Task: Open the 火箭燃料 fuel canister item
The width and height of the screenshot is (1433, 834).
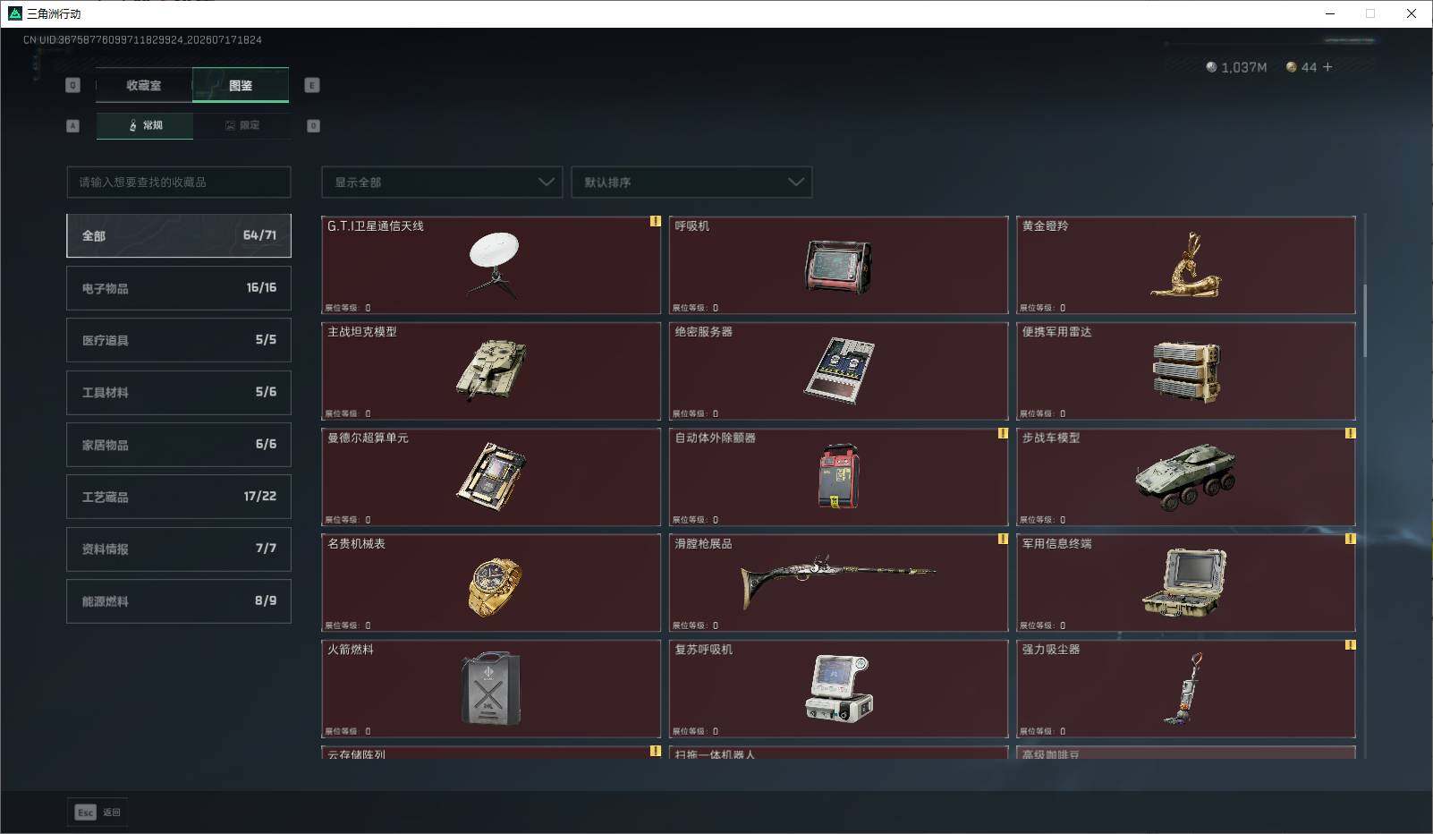Action: pos(491,689)
